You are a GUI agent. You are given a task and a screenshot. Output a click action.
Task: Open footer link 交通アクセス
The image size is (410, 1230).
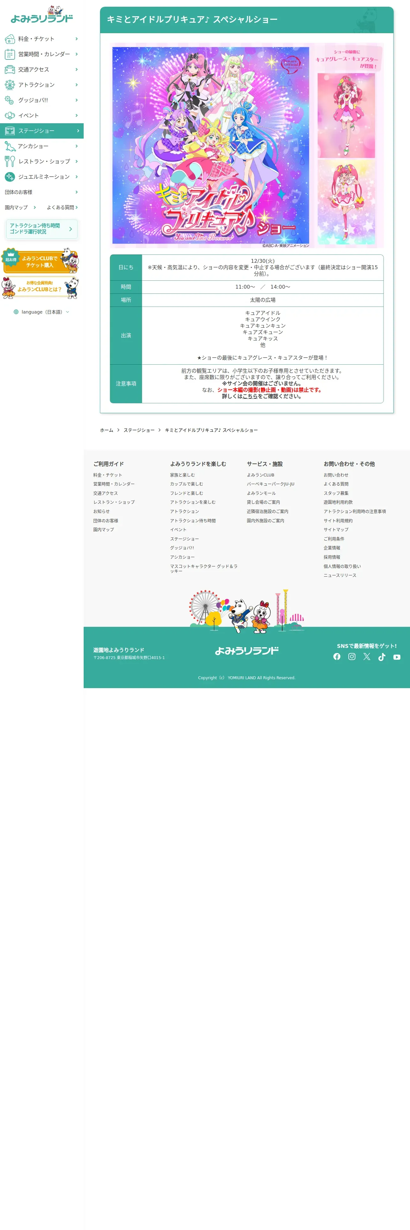click(x=105, y=493)
